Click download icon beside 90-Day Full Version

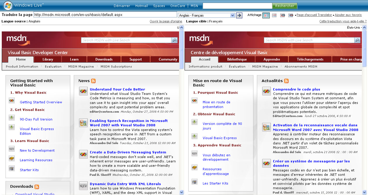coord(12,118)
